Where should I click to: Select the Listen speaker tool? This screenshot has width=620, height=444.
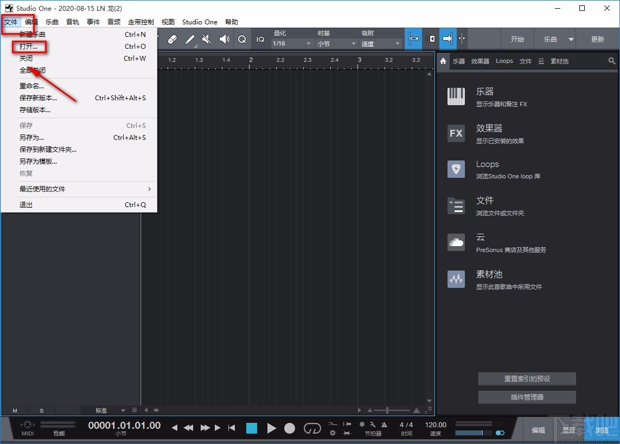pyautogui.click(x=224, y=39)
